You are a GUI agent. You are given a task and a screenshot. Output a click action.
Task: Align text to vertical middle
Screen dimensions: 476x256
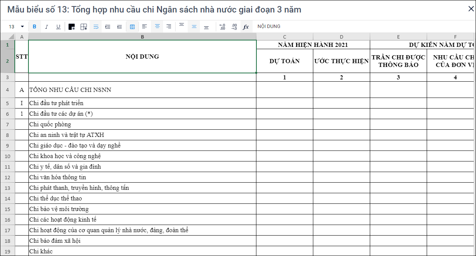194,26
